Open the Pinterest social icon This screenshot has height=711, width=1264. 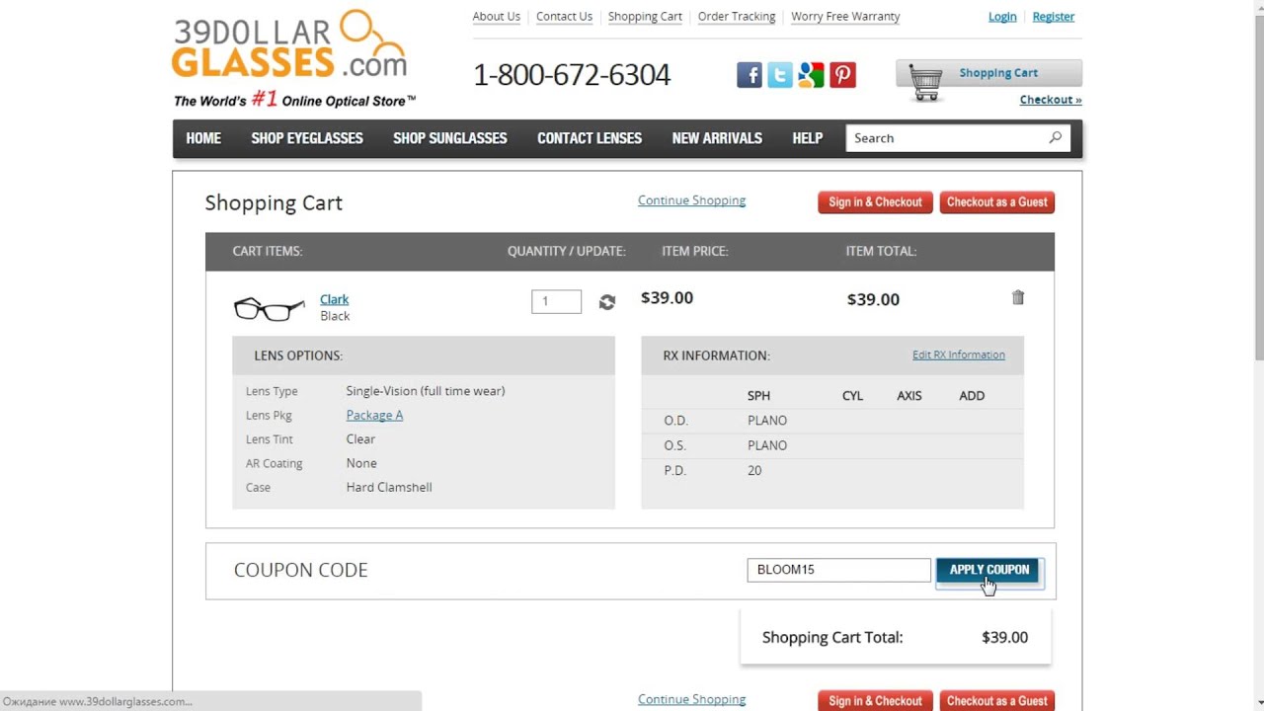[842, 75]
